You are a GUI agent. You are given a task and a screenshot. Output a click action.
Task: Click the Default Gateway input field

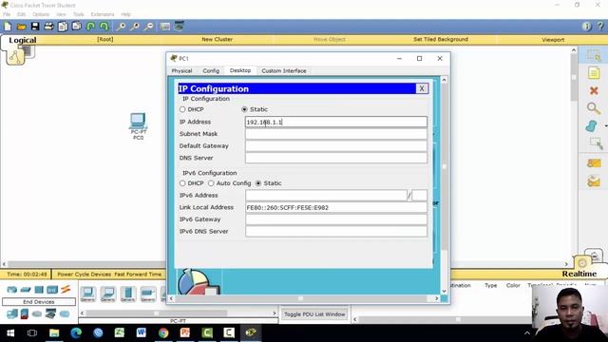pos(336,145)
